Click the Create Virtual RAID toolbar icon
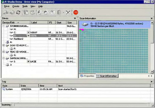This screenshot has width=155, height=108. pyautogui.click(x=59, y=12)
